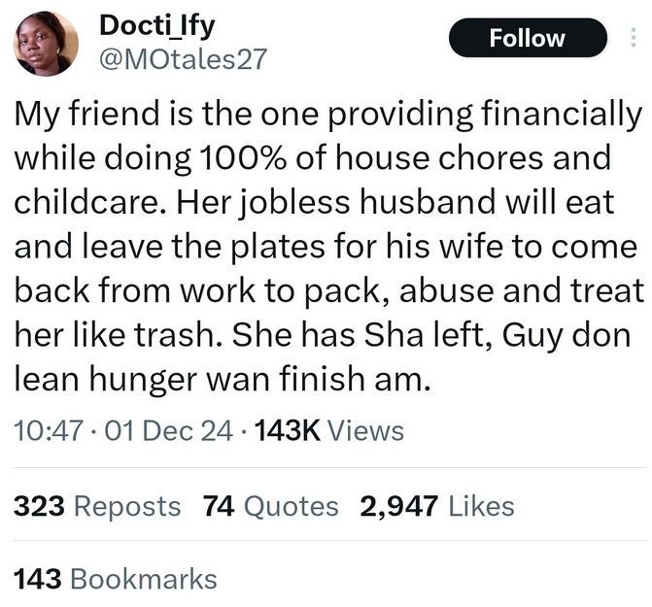Open the Docti_Ify display name profile link

(x=157, y=25)
